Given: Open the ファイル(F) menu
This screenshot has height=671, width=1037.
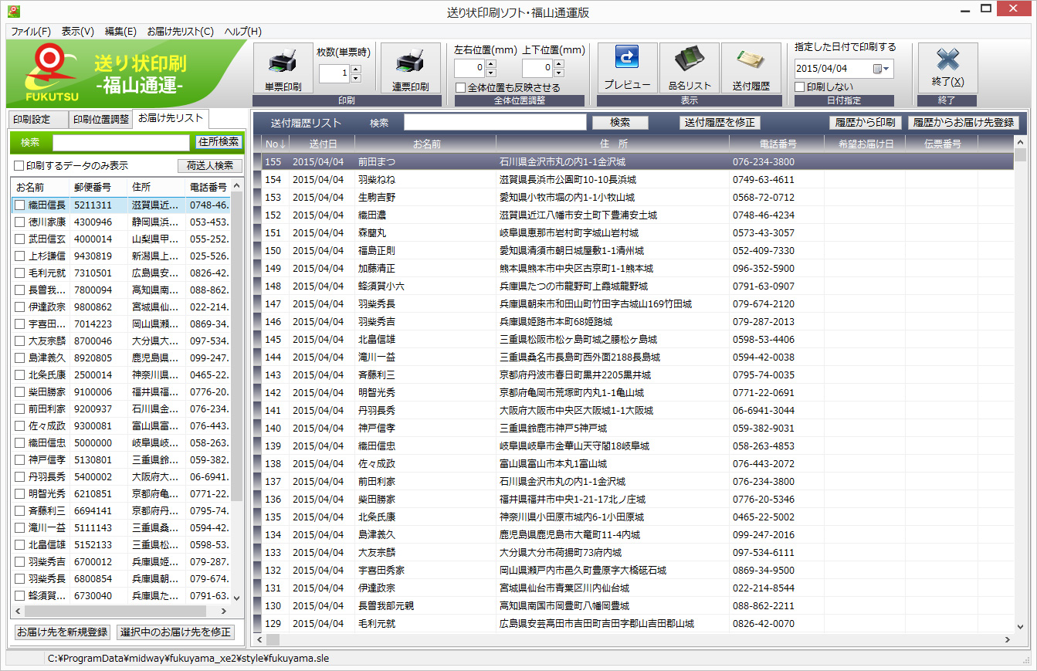Looking at the screenshot, I should click(x=31, y=32).
